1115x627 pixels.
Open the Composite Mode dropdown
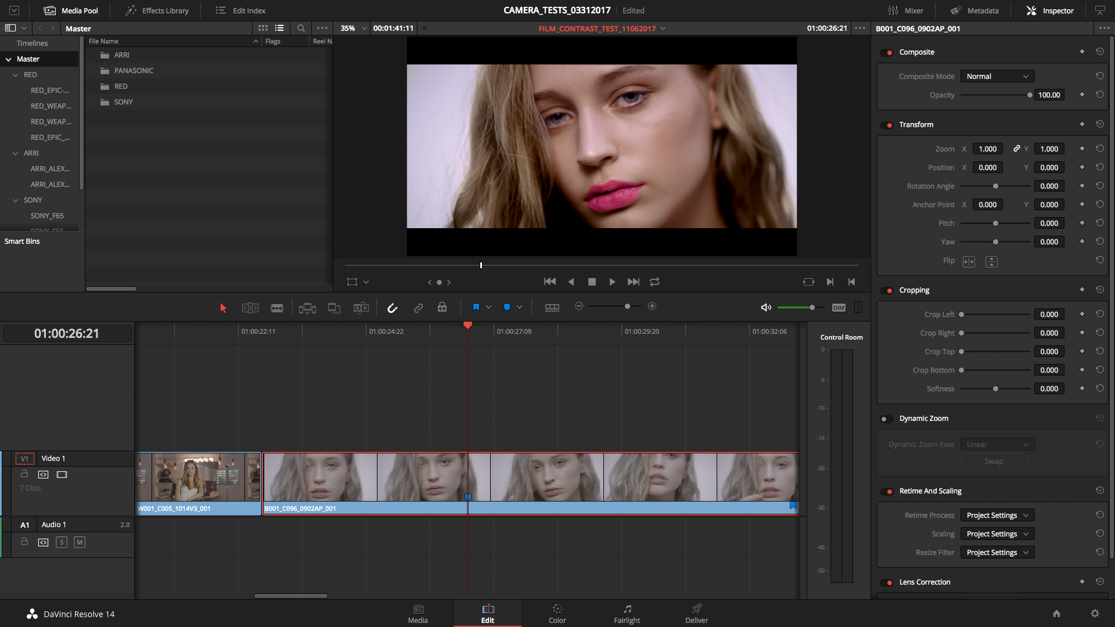point(997,77)
